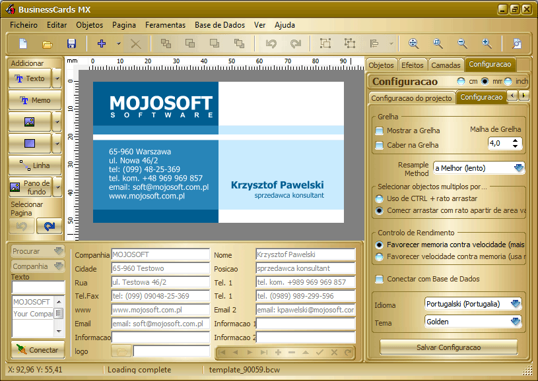Enable Caber na Grelha checkbox

tap(379, 145)
